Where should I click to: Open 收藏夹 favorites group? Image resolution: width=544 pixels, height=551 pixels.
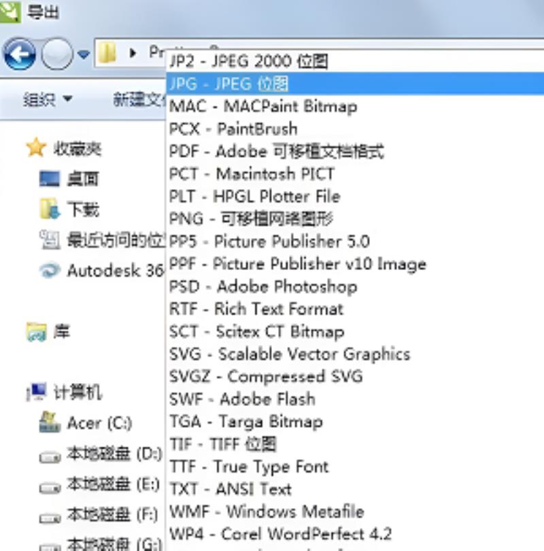78,149
